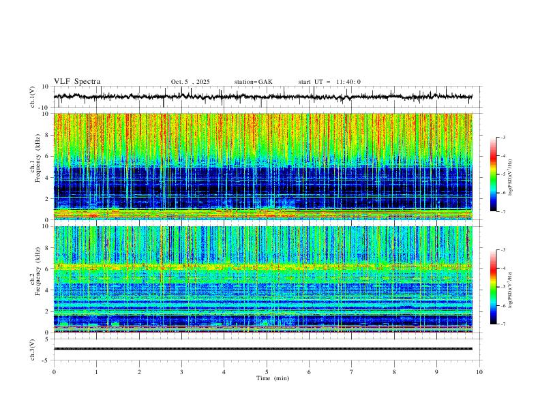Image resolution: width=540 pixels, height=417 pixels.
Task: Click the "-3" tick on ch.1 colorbar
Action: (x=503, y=137)
